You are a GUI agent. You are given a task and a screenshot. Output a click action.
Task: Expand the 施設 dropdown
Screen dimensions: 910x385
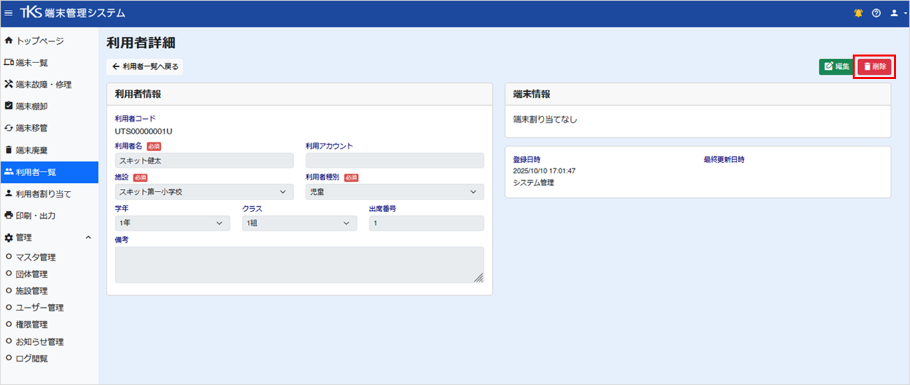[204, 192]
